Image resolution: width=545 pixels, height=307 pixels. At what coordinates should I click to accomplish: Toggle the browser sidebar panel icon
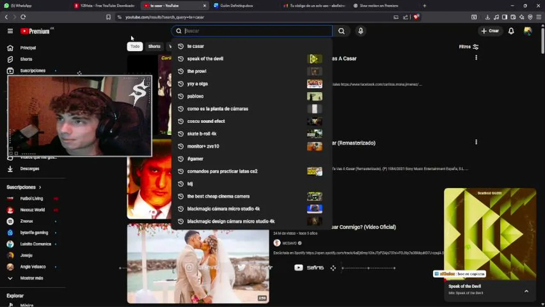(x=504, y=17)
